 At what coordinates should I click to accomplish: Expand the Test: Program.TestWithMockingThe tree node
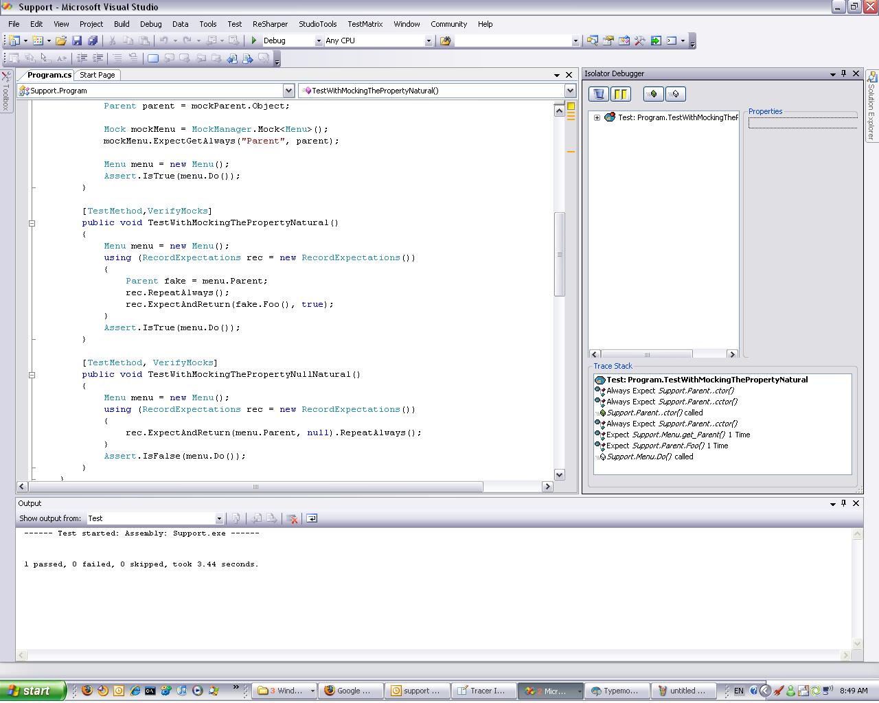(597, 117)
